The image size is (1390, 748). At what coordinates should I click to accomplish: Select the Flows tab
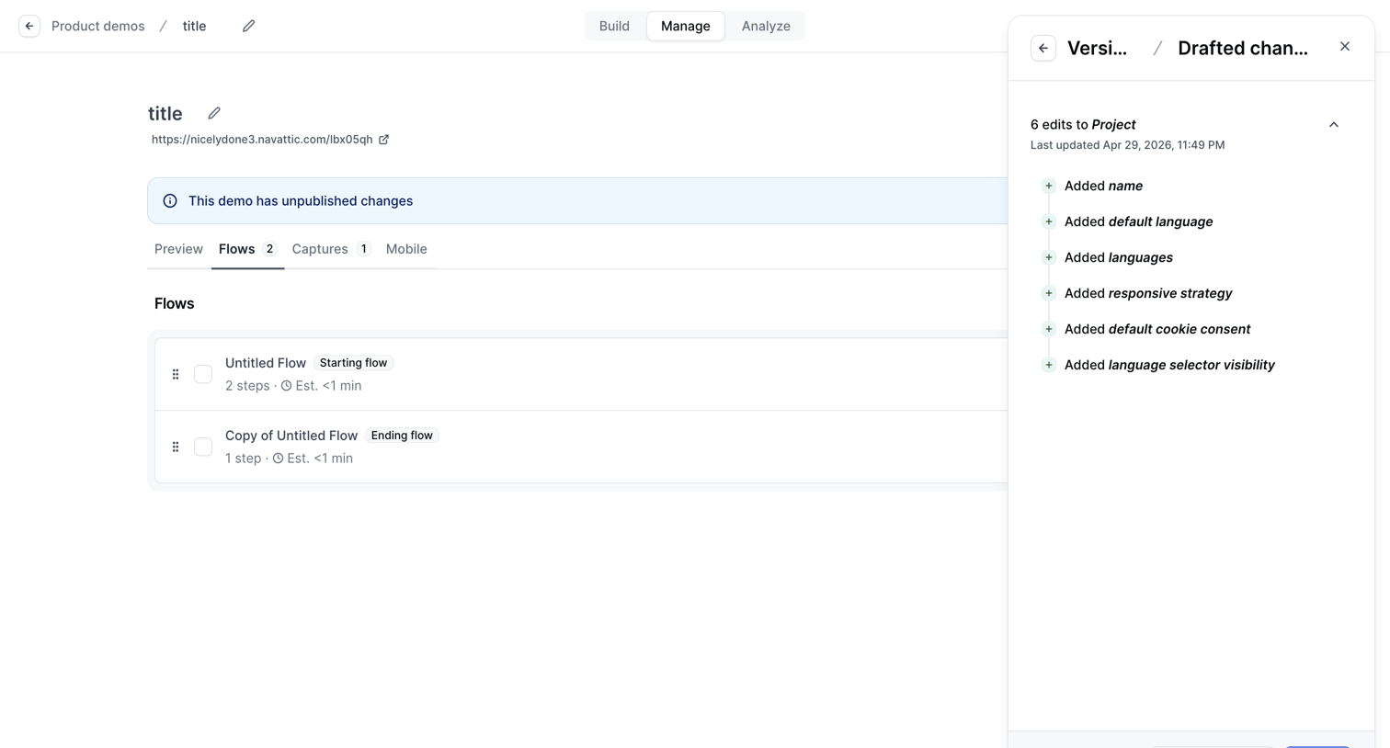[247, 249]
